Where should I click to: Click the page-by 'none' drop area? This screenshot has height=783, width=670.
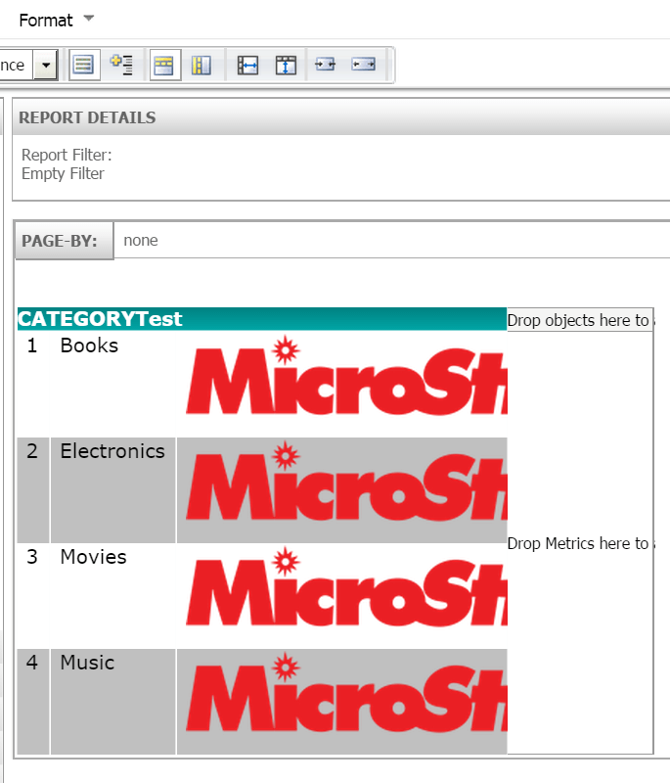click(392, 240)
